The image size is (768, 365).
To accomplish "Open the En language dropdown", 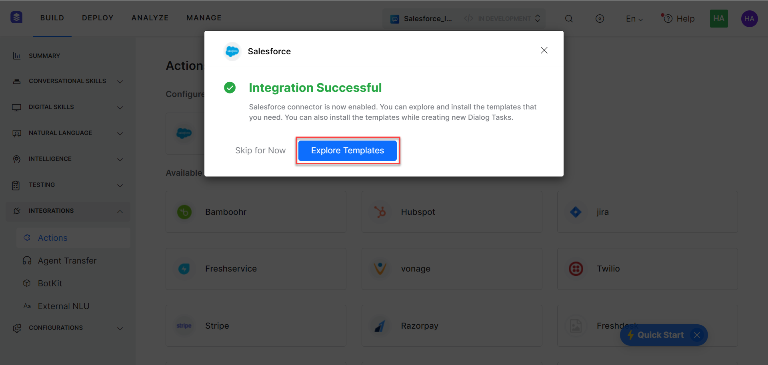I will 634,19.
